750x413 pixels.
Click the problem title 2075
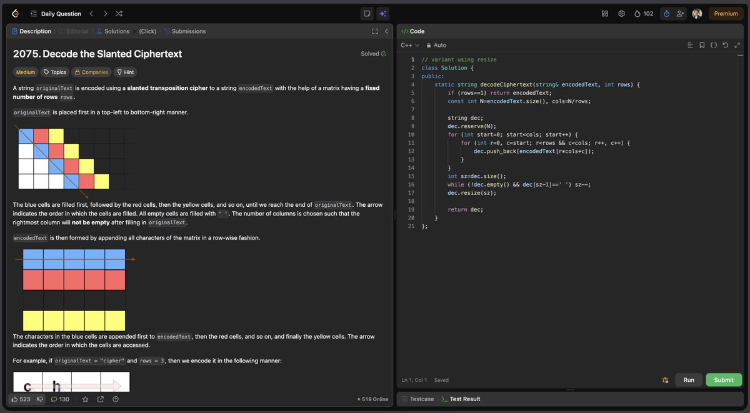click(x=97, y=54)
